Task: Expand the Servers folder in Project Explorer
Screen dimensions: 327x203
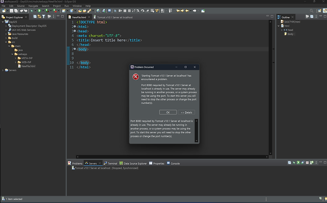Action: (x=3, y=70)
